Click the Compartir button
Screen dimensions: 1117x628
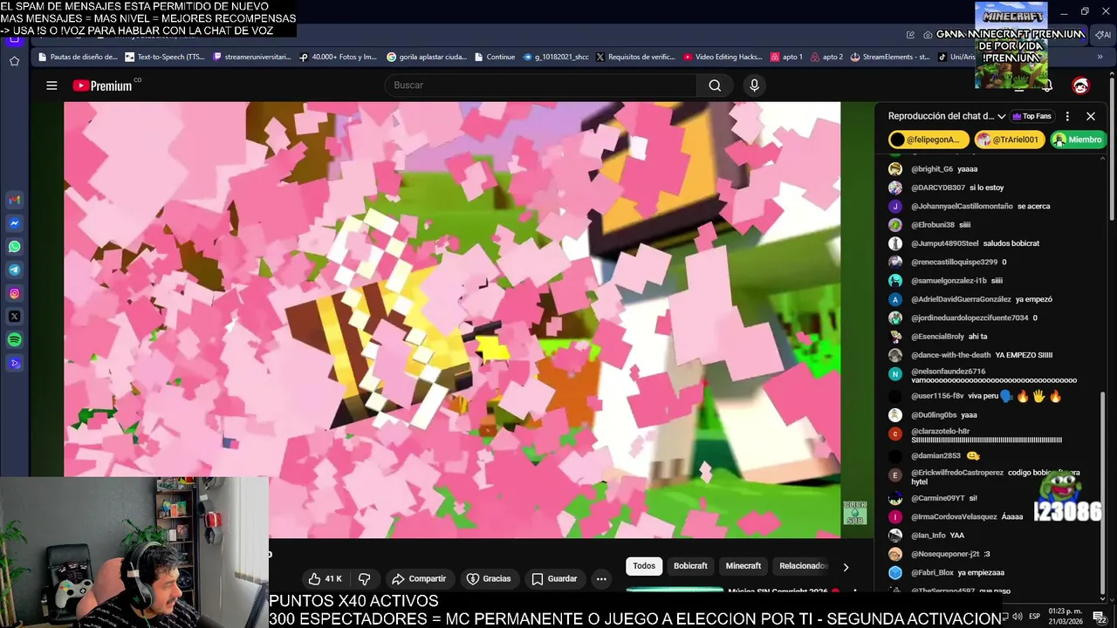(419, 578)
